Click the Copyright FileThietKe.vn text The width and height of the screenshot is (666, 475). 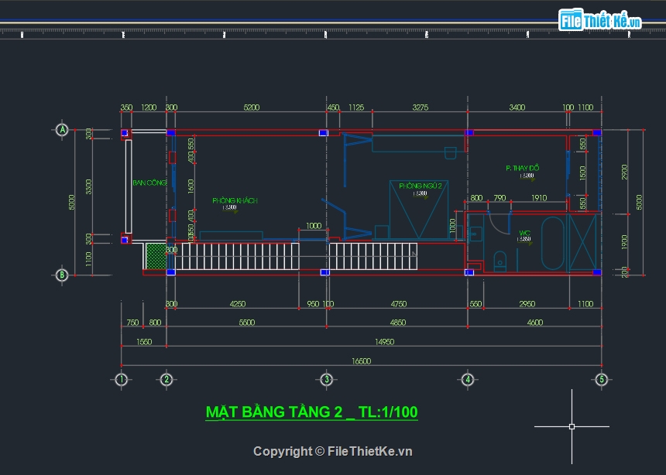(x=332, y=451)
